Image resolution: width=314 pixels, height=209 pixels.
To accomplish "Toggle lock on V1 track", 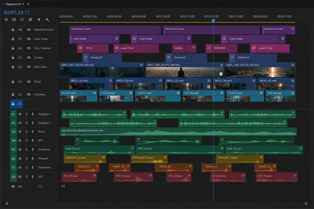I will point(13,104).
